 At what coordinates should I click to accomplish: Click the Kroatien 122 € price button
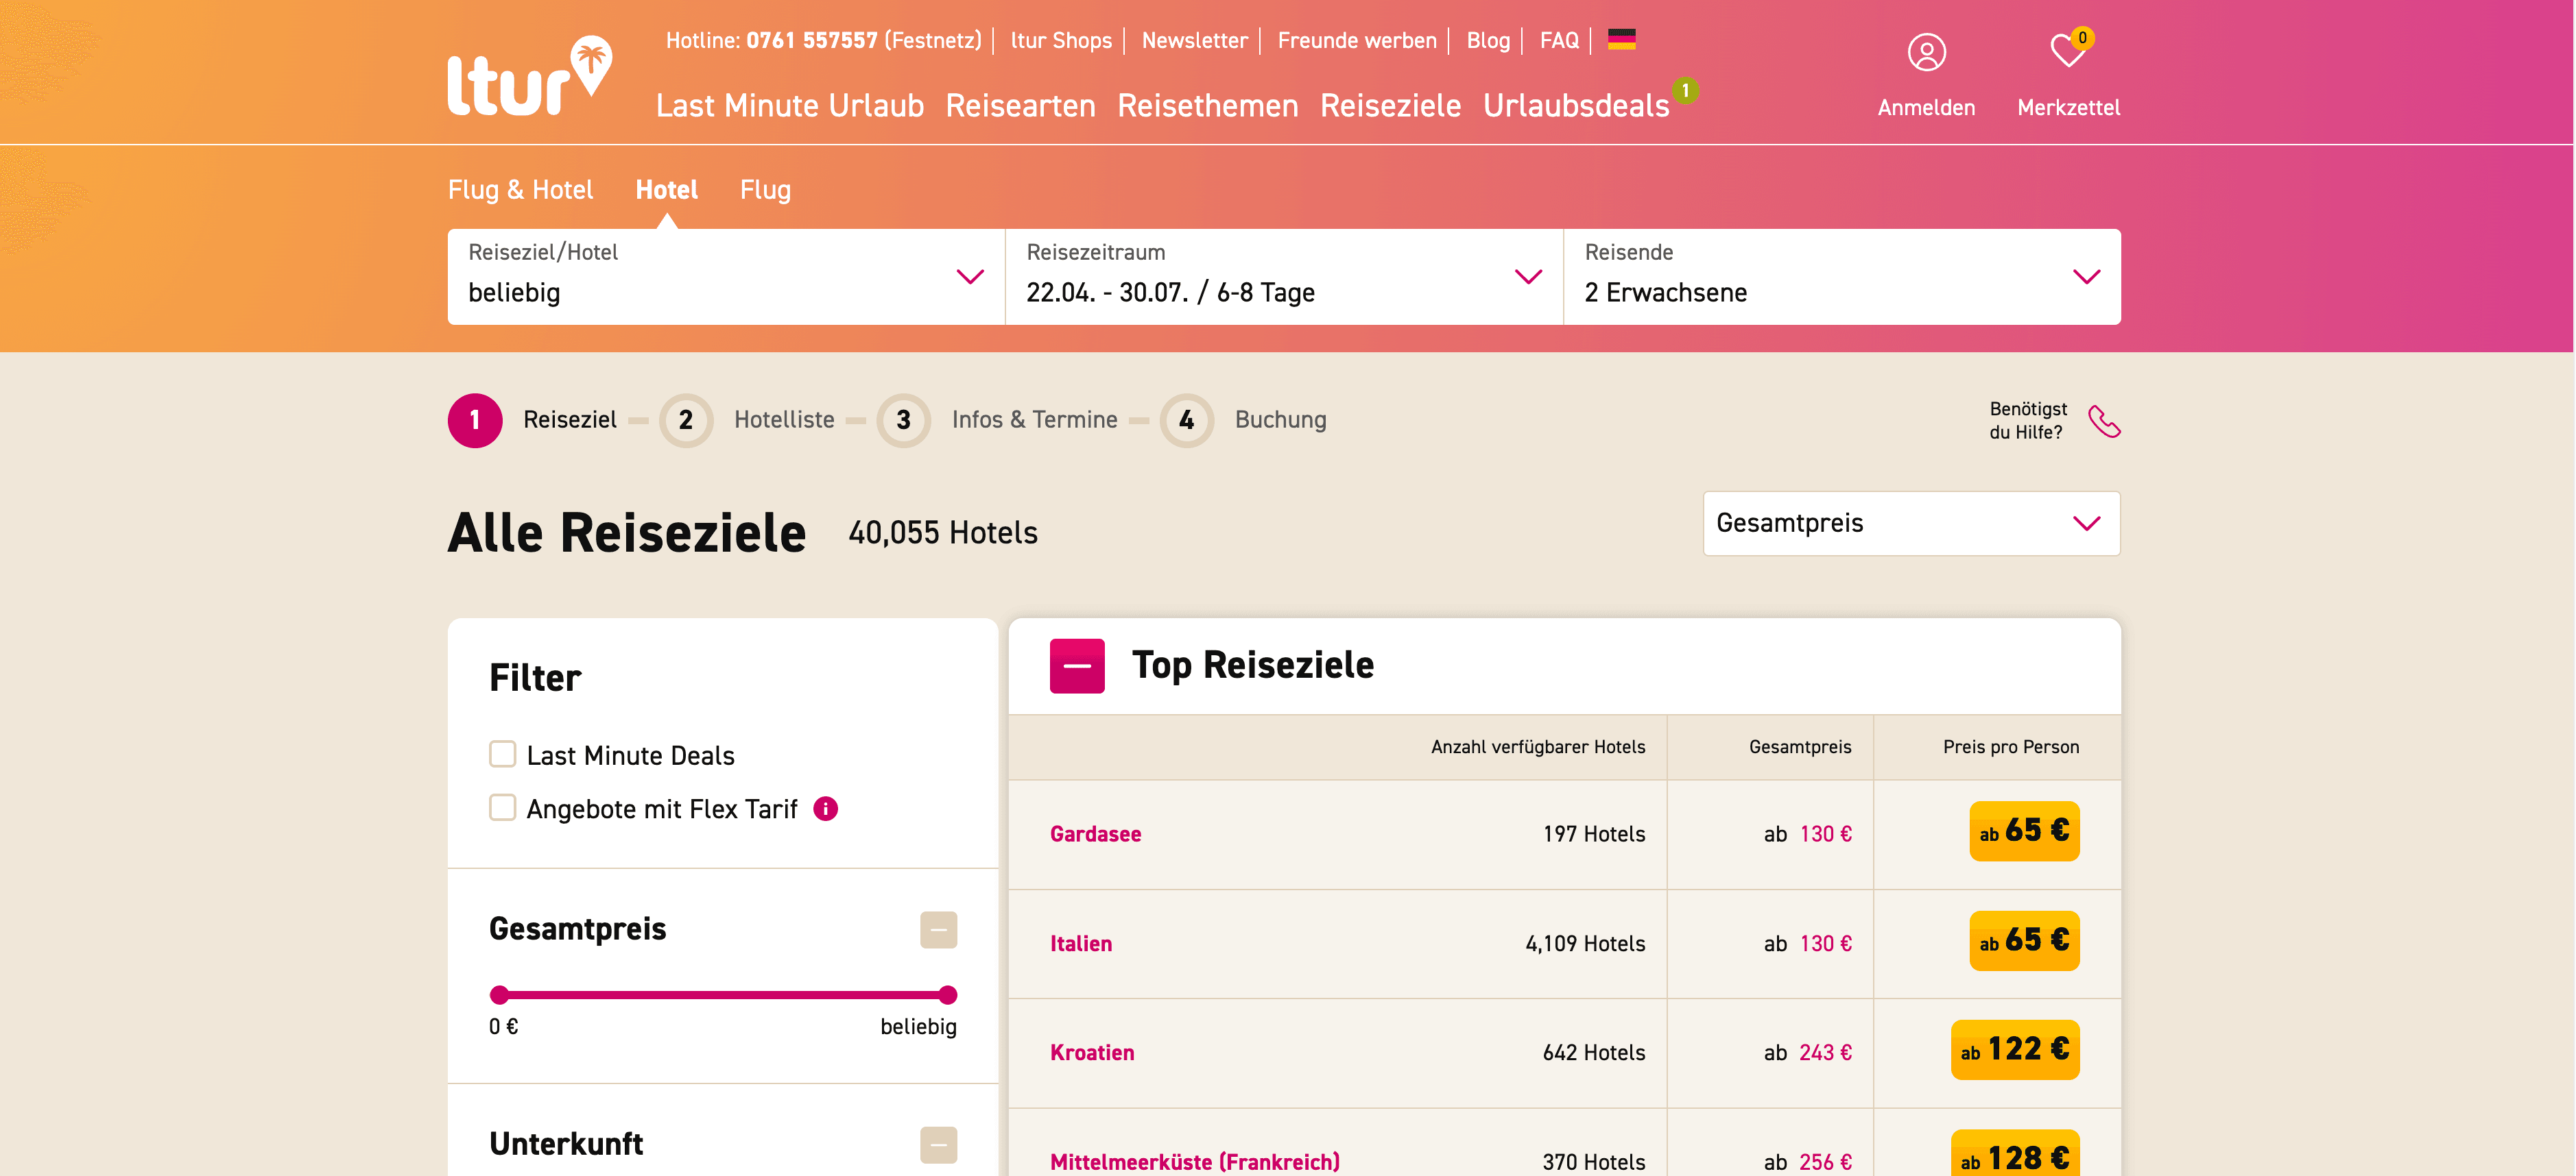click(x=2014, y=1049)
